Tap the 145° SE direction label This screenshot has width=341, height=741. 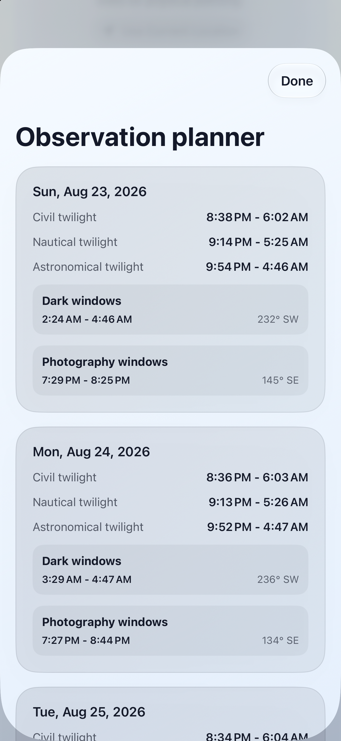280,380
